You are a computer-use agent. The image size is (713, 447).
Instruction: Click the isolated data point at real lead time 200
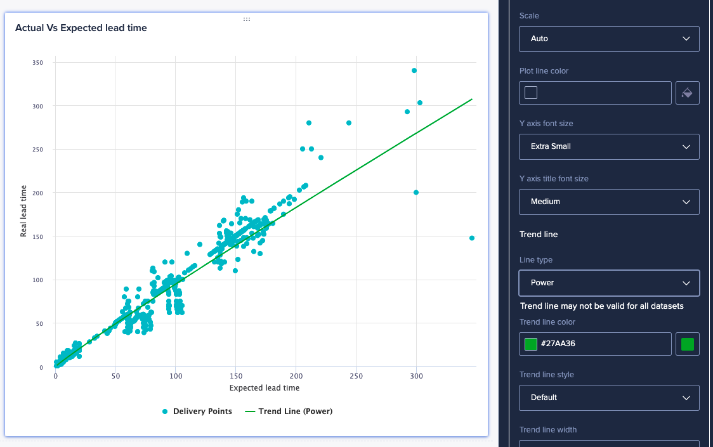pyautogui.click(x=416, y=193)
